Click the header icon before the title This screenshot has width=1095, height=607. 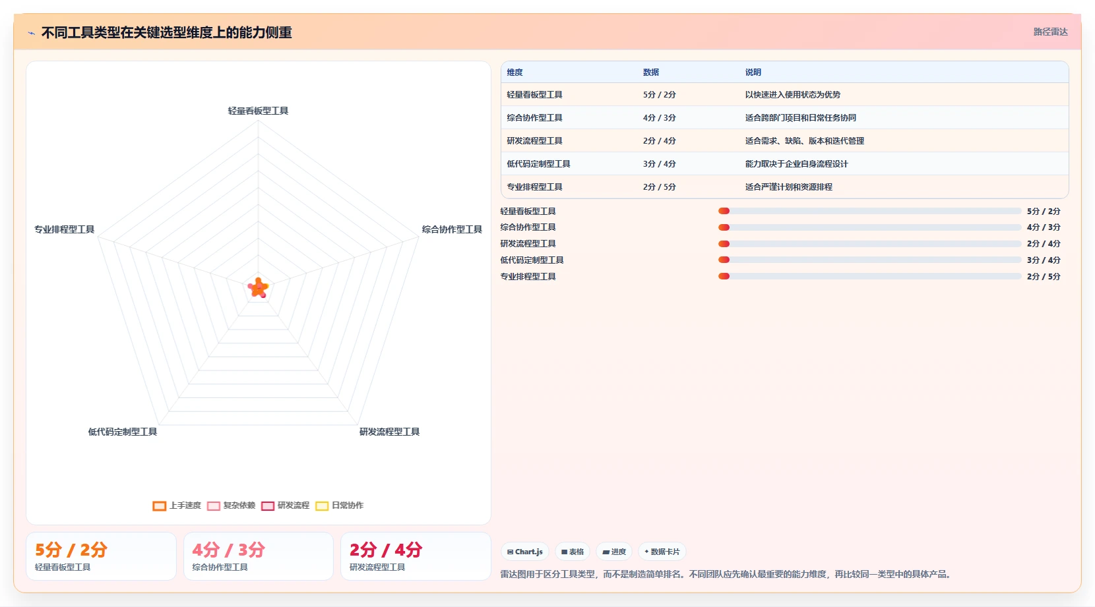(31, 33)
